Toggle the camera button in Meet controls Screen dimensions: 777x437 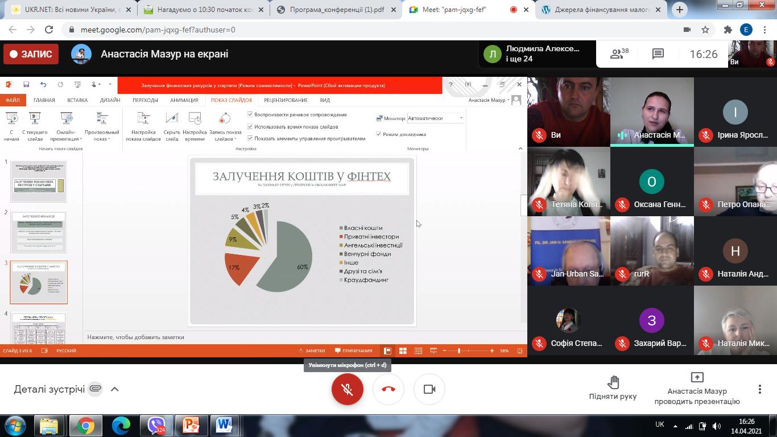[x=429, y=389]
